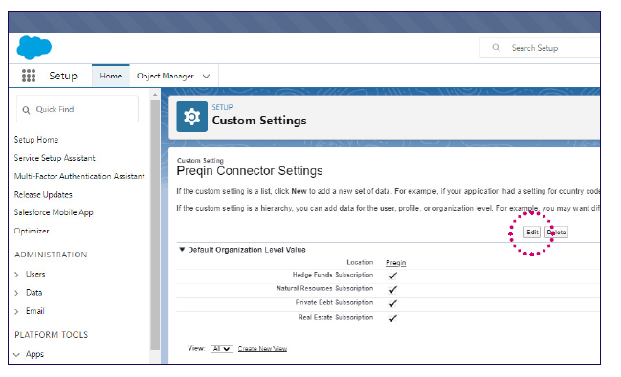This screenshot has height=377, width=621.
Task: Switch to the Home tab
Action: pyautogui.click(x=110, y=76)
